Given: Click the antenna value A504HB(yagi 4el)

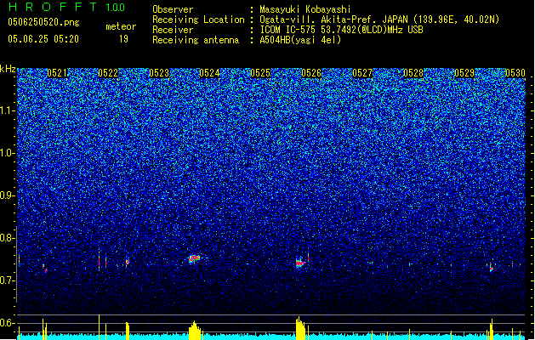Looking at the screenshot, I should [x=300, y=40].
